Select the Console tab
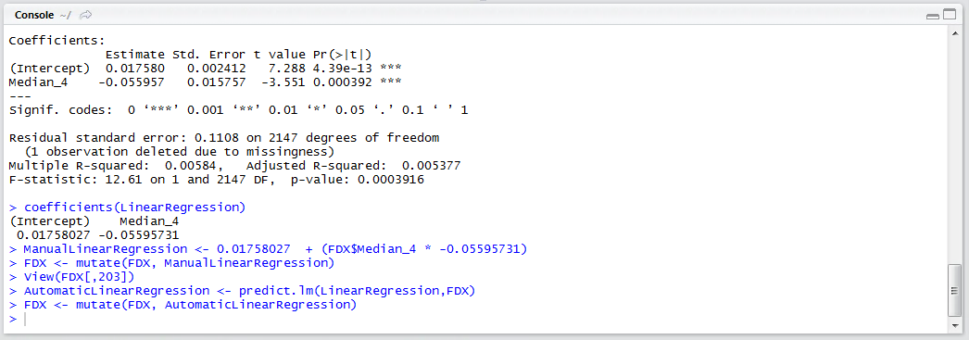This screenshot has height=340, width=969. point(34,15)
